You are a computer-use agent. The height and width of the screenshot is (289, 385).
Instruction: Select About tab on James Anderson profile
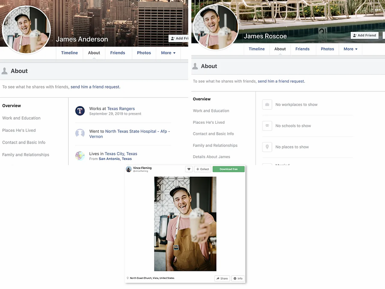pos(94,53)
